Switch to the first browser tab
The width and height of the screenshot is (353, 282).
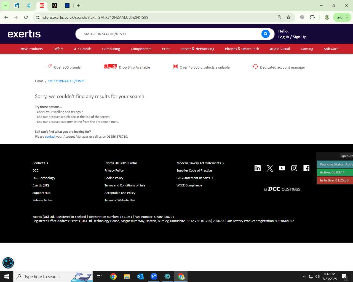coord(17,6)
